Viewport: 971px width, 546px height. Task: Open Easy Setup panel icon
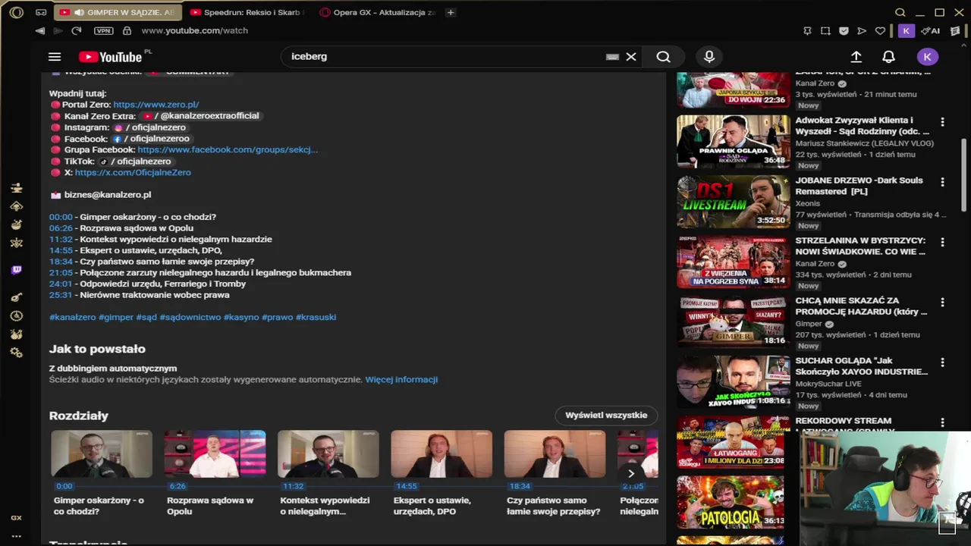(x=955, y=30)
